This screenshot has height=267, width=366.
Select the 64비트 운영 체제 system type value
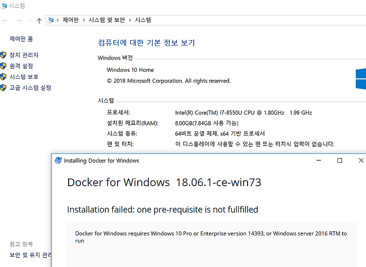tap(220, 134)
